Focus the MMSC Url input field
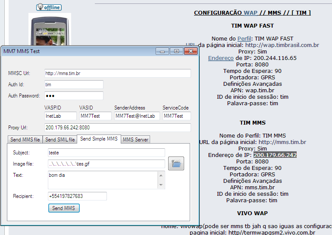This screenshot has height=235, width=332. click(118, 73)
